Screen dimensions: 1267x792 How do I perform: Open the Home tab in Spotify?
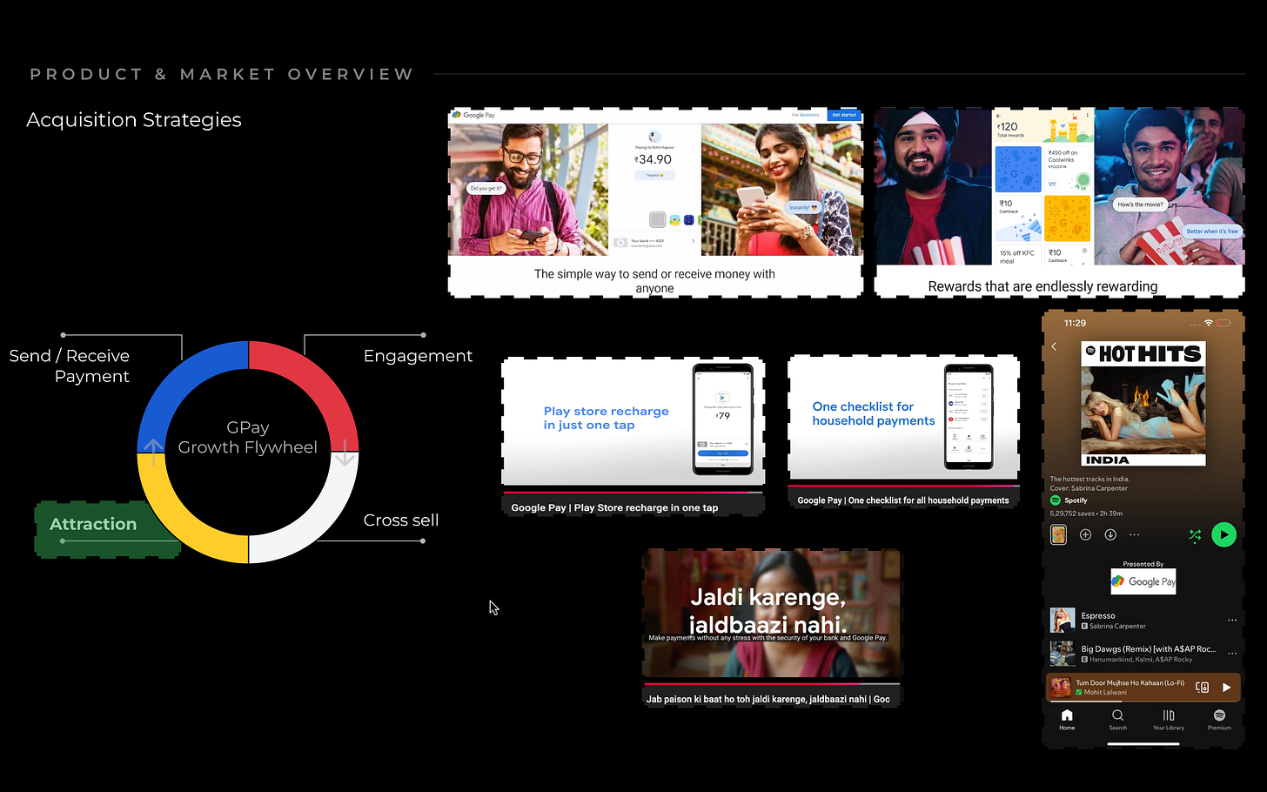1067,720
